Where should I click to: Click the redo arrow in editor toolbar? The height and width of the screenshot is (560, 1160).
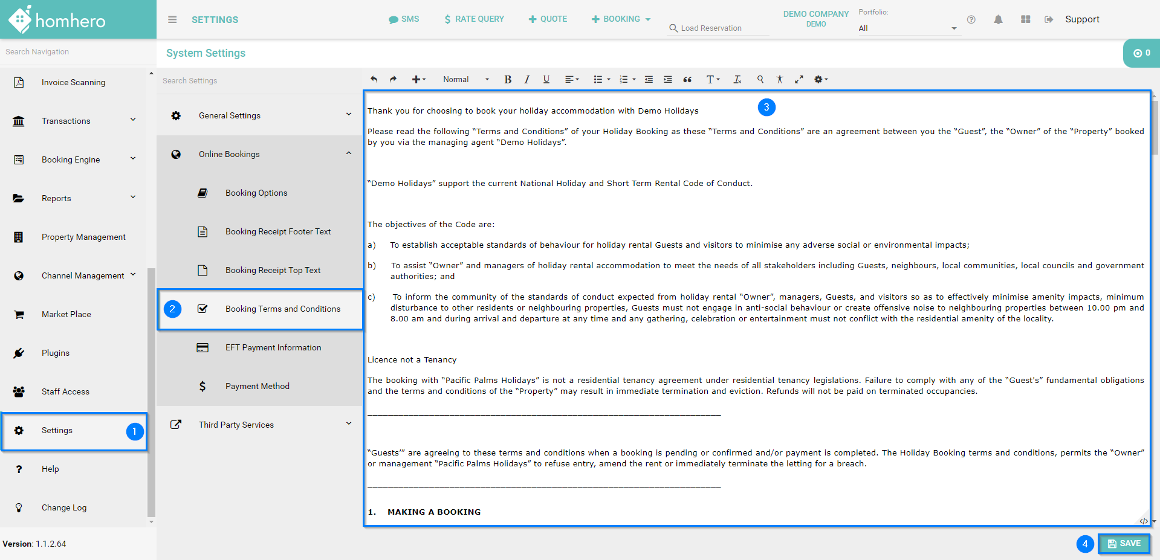tap(393, 79)
